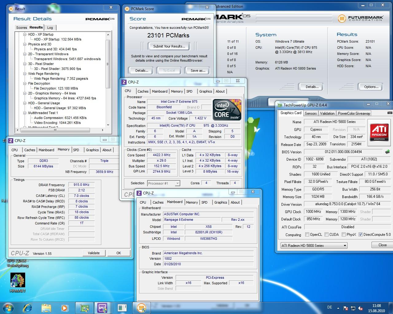Select the GPU-Z.0.4.4 desktop shortcut
This screenshot has width=393, height=314.
[18, 263]
